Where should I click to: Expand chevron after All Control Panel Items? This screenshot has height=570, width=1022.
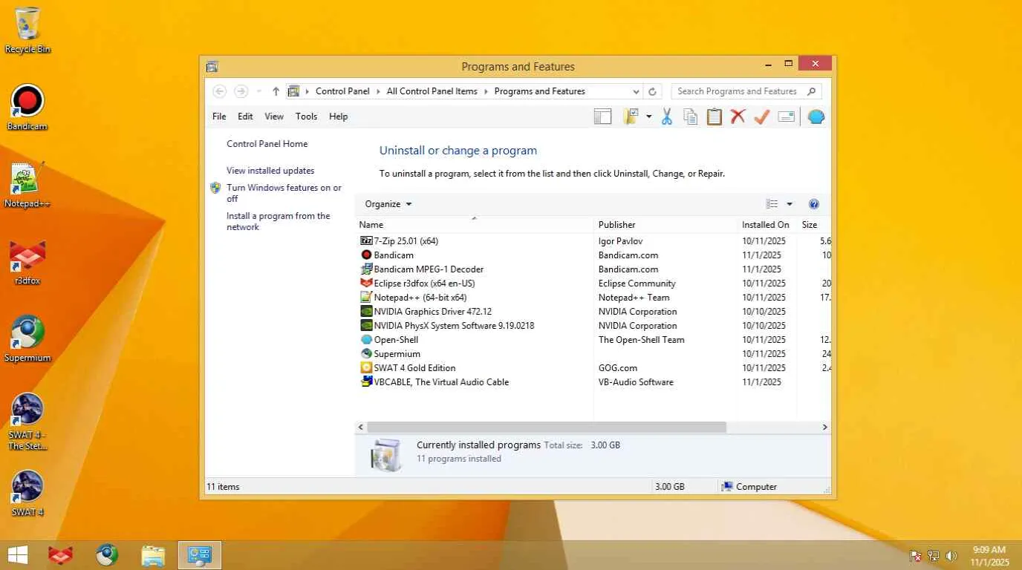[486, 91]
